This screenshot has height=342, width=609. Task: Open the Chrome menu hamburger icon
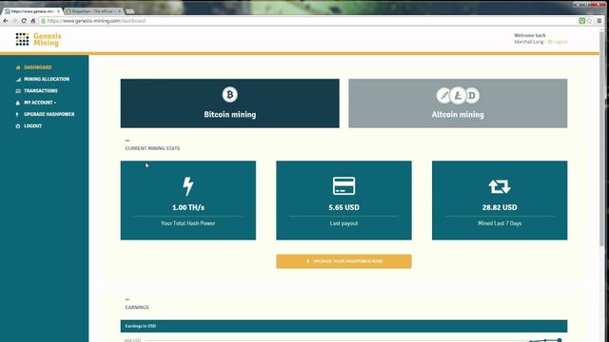click(599, 21)
